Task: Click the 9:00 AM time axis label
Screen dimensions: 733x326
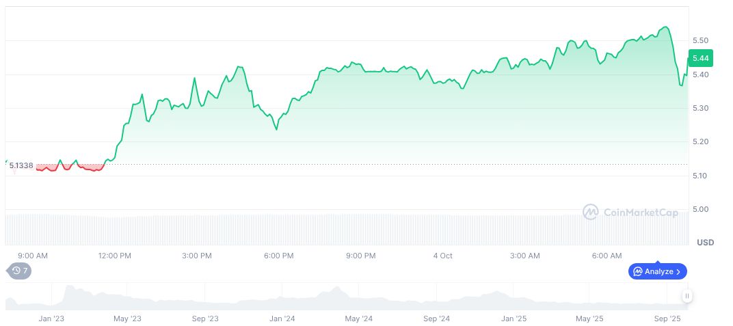Action: coord(32,256)
